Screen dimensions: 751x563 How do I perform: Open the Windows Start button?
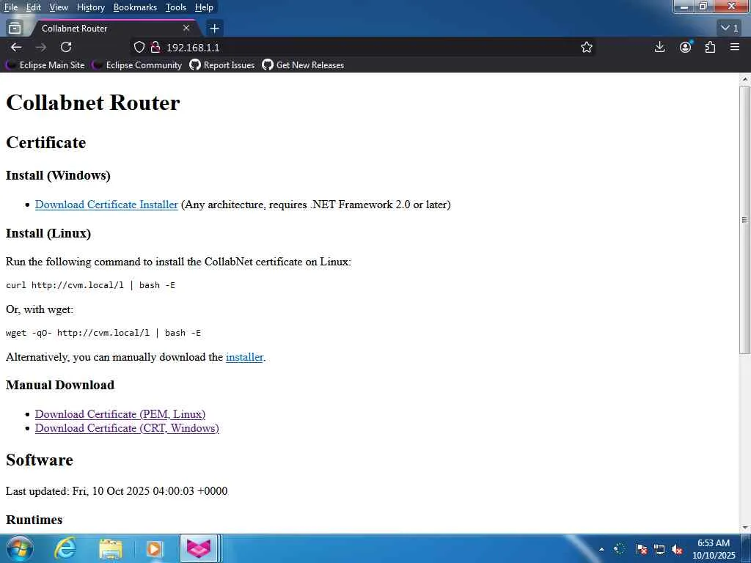[x=20, y=548]
